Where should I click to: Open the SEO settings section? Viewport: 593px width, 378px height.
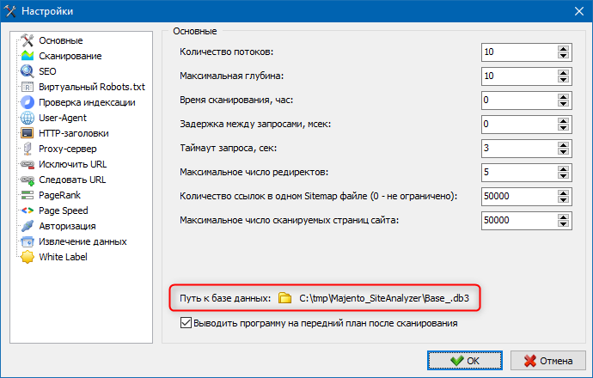47,71
